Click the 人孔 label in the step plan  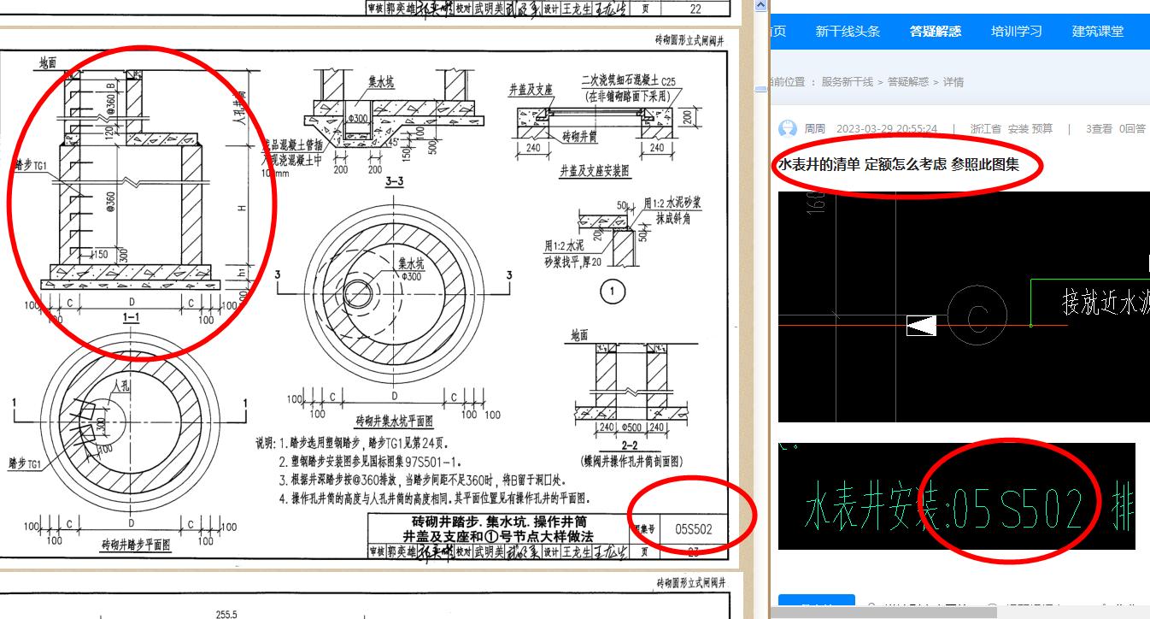(x=122, y=386)
